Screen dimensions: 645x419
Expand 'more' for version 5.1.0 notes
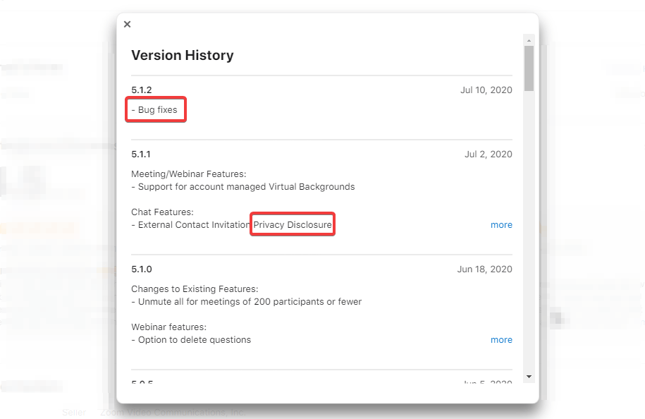click(x=501, y=340)
